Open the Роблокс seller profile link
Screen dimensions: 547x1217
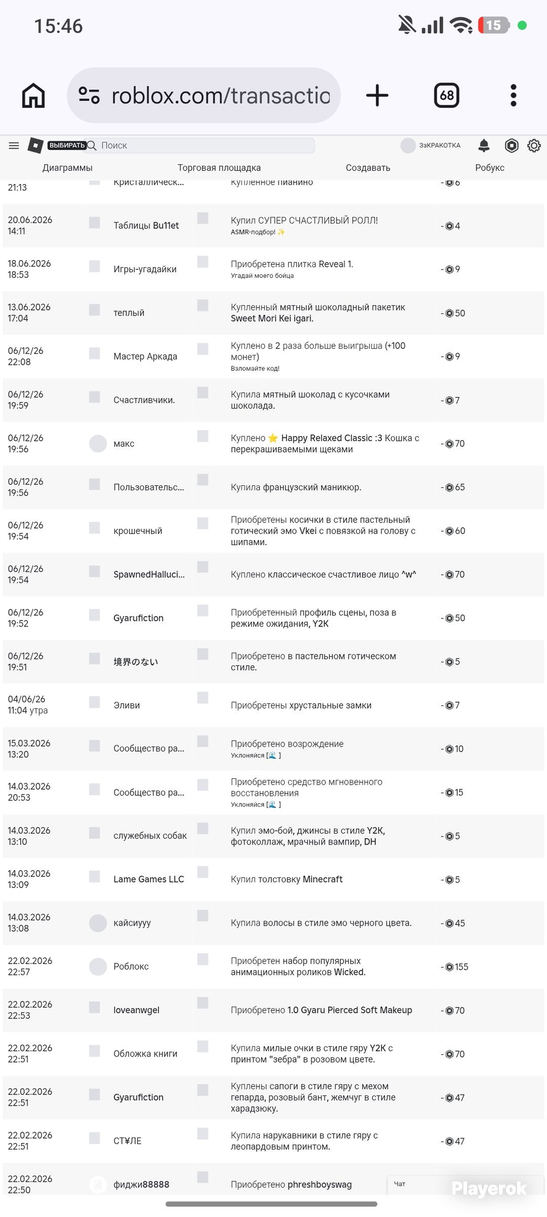(131, 966)
